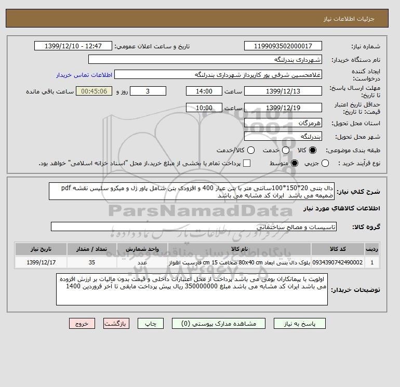Select the کالا/خدمت radio button
This screenshot has height=387, width=400.
click(251, 150)
